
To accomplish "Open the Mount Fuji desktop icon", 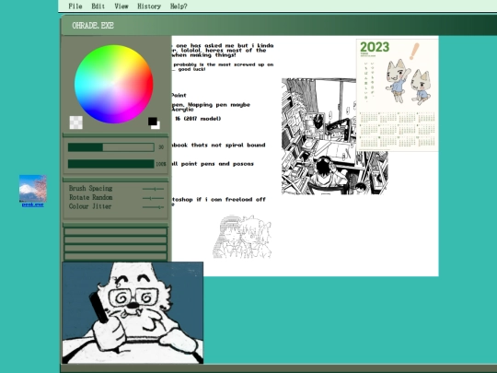I will click(33, 189).
